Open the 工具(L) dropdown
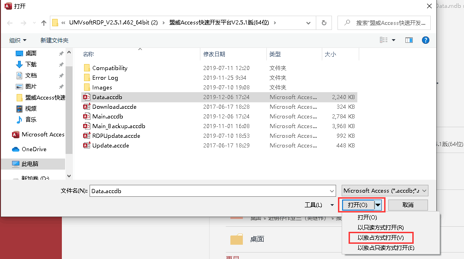Screen dimensions: 464x259 319,205
